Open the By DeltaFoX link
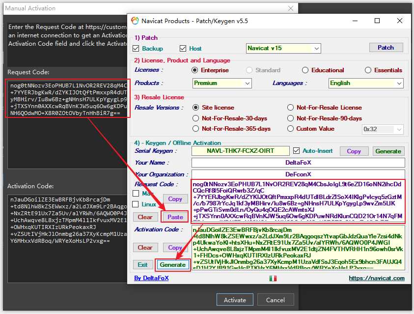This screenshot has width=414, height=314. [x=151, y=278]
